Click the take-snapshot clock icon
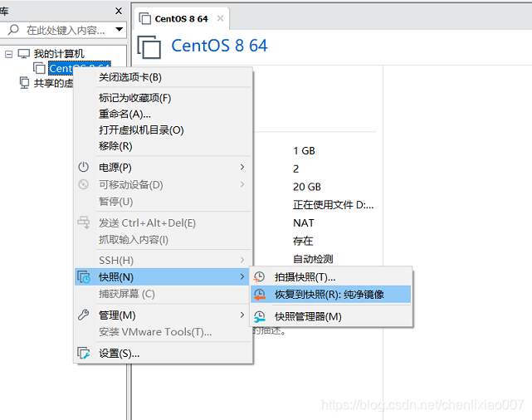532x420 pixels. point(259,277)
